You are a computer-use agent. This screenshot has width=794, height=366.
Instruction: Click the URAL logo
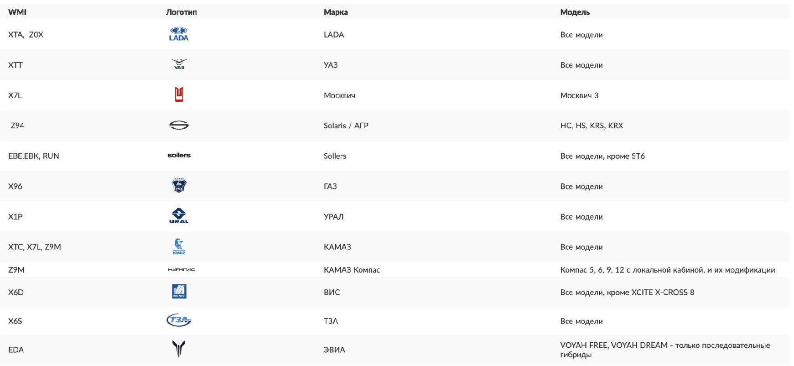[x=179, y=215]
